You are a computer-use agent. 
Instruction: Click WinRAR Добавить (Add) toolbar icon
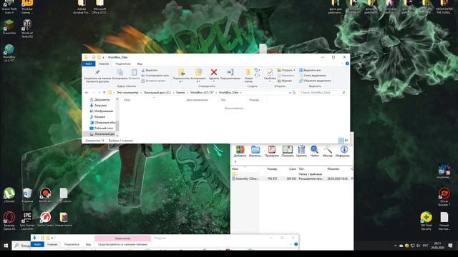coord(240,151)
